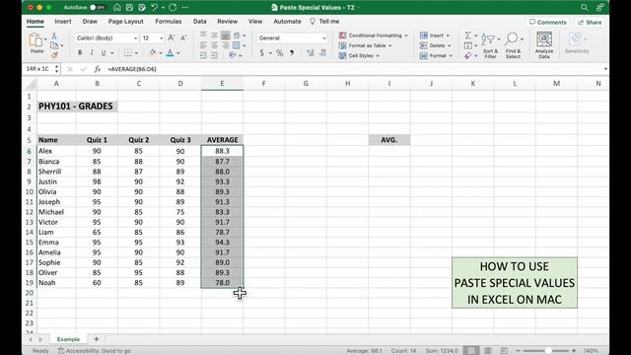Click insert function fx icon
Screen dimensions: 631x355
97,69
